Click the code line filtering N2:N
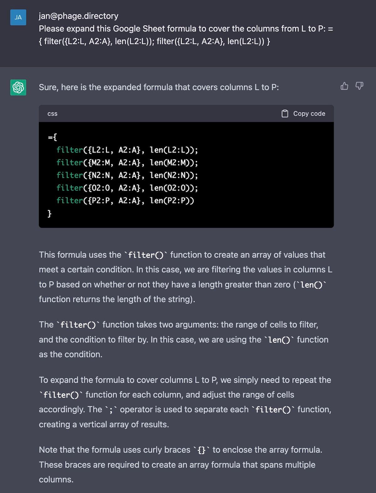This screenshot has width=376, height=493. (x=127, y=175)
